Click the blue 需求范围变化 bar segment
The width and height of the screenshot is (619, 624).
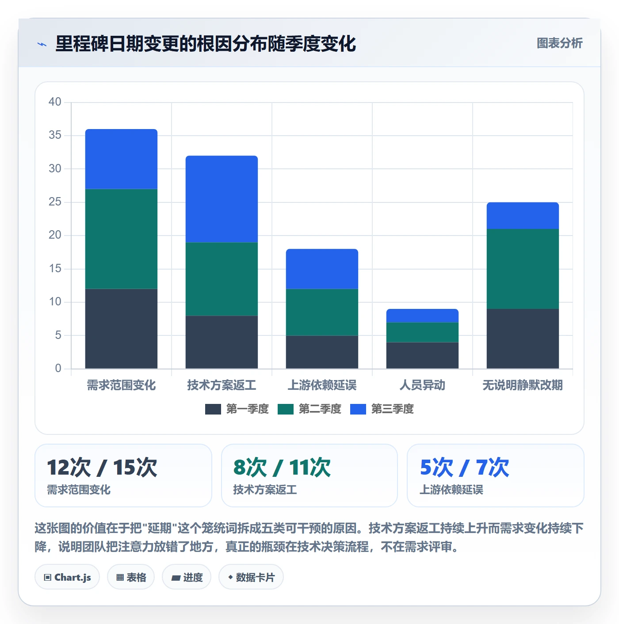point(121,159)
